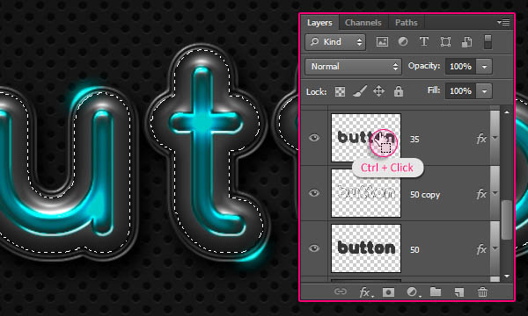Open the Layers panel flyout menu
The height and width of the screenshot is (316, 528).
pyautogui.click(x=503, y=23)
